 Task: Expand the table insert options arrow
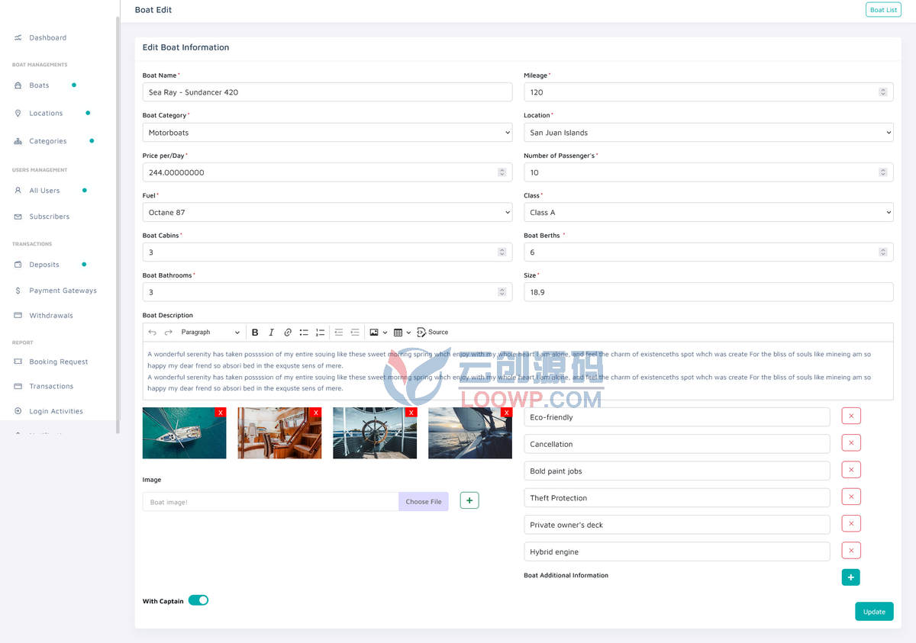coord(409,333)
